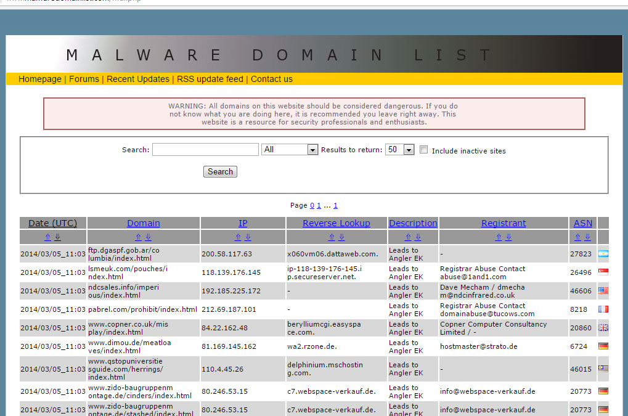This screenshot has height=416, width=628.
Task: Sort Registrant column ascending arrow
Action: (x=499, y=237)
